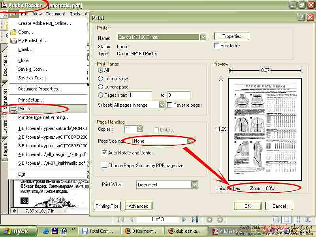316x237 pixels.
Task: Choose Save a Copy menu entry
Action: click(x=49, y=70)
